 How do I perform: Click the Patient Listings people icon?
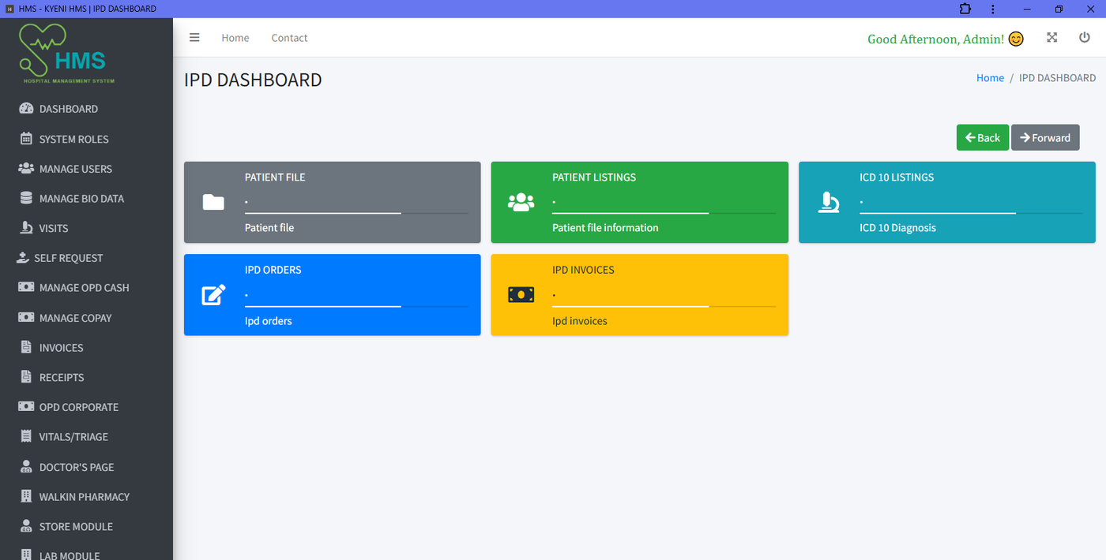click(521, 203)
